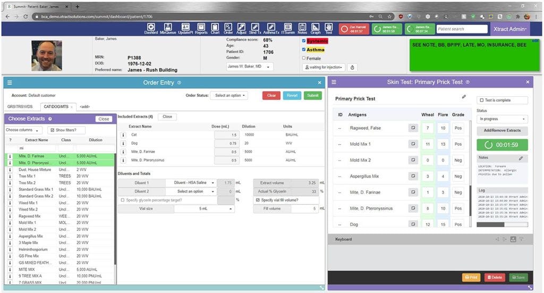544x293 pixels.
Task: Switch to Summit Patient browser tab
Action: (x=38, y=6)
